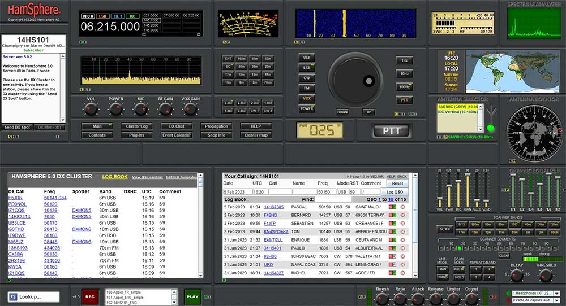
Task: Open the F5JRN DX call link
Action: pyautogui.click(x=14, y=198)
